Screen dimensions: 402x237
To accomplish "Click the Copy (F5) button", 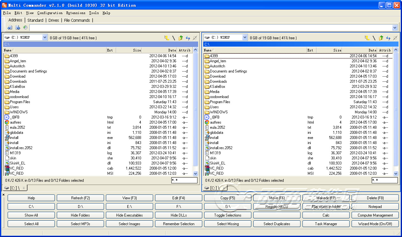I will click(x=228, y=198).
